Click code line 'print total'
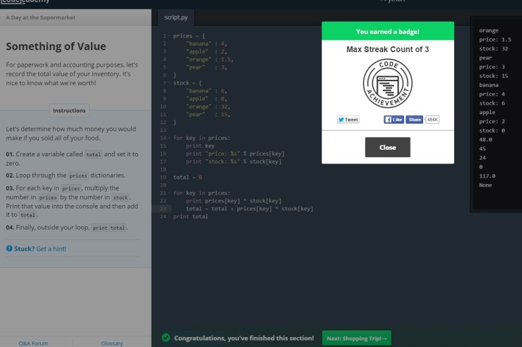 point(190,216)
